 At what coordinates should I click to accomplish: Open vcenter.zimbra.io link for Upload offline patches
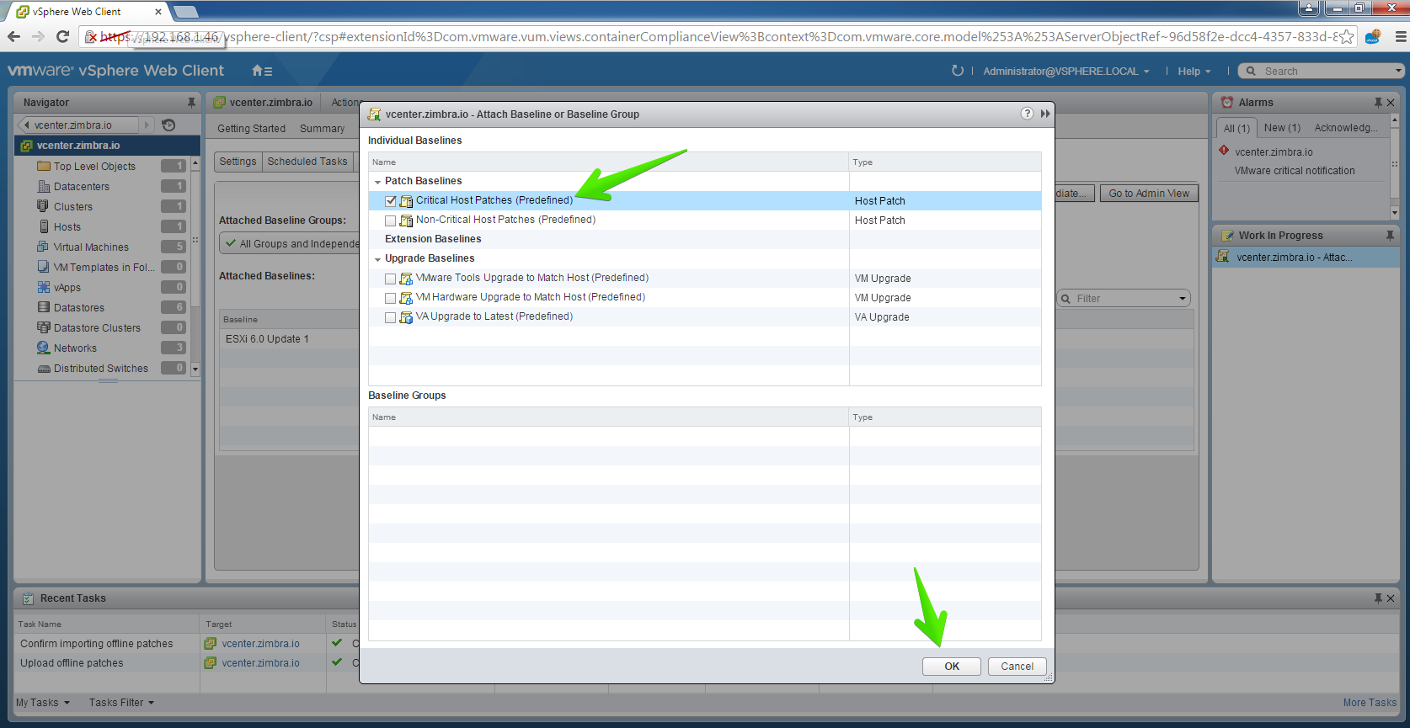pos(261,663)
